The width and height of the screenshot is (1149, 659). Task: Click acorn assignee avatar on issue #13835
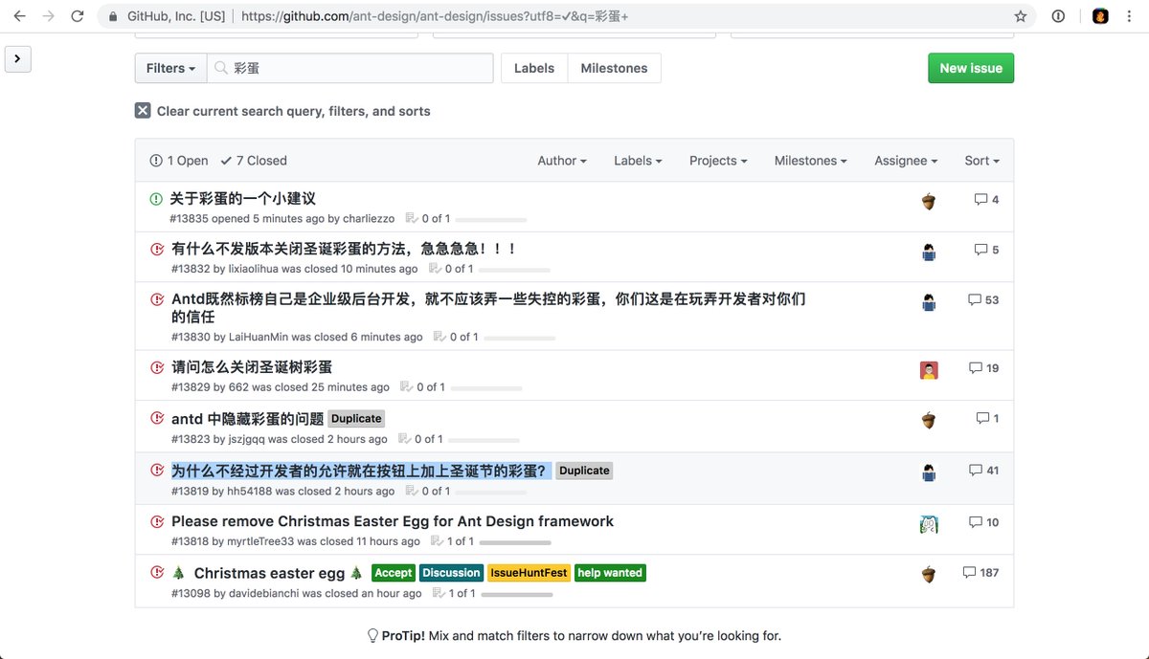[929, 202]
